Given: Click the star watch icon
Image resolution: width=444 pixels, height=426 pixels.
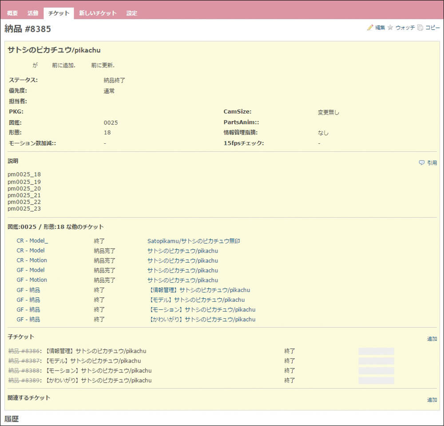Looking at the screenshot, I should point(390,28).
